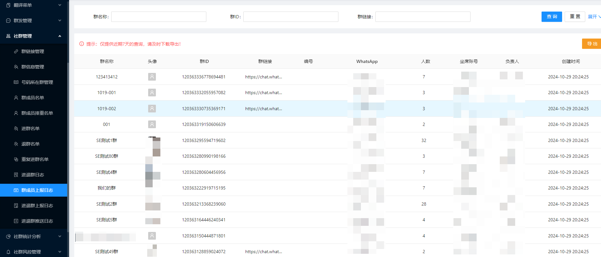Click the SE测试4群 avatar thumbnail
601x257 pixels.
(153, 172)
